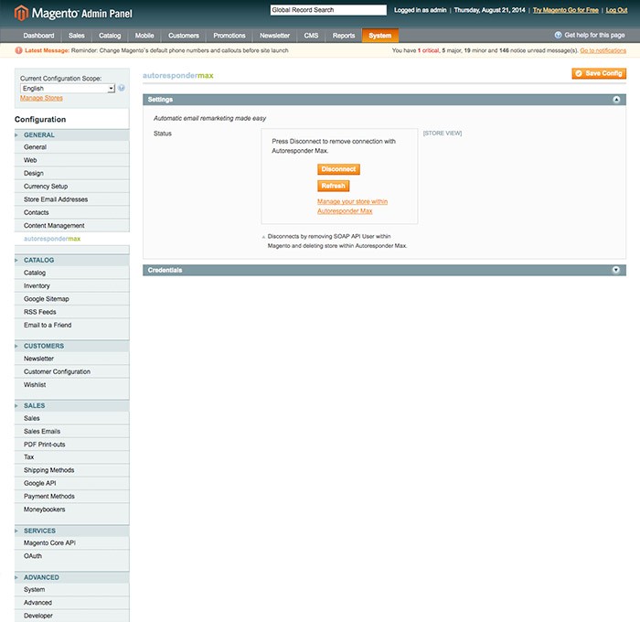Expand the Credentials section arrow icon
The width and height of the screenshot is (640, 622).
tap(616, 270)
